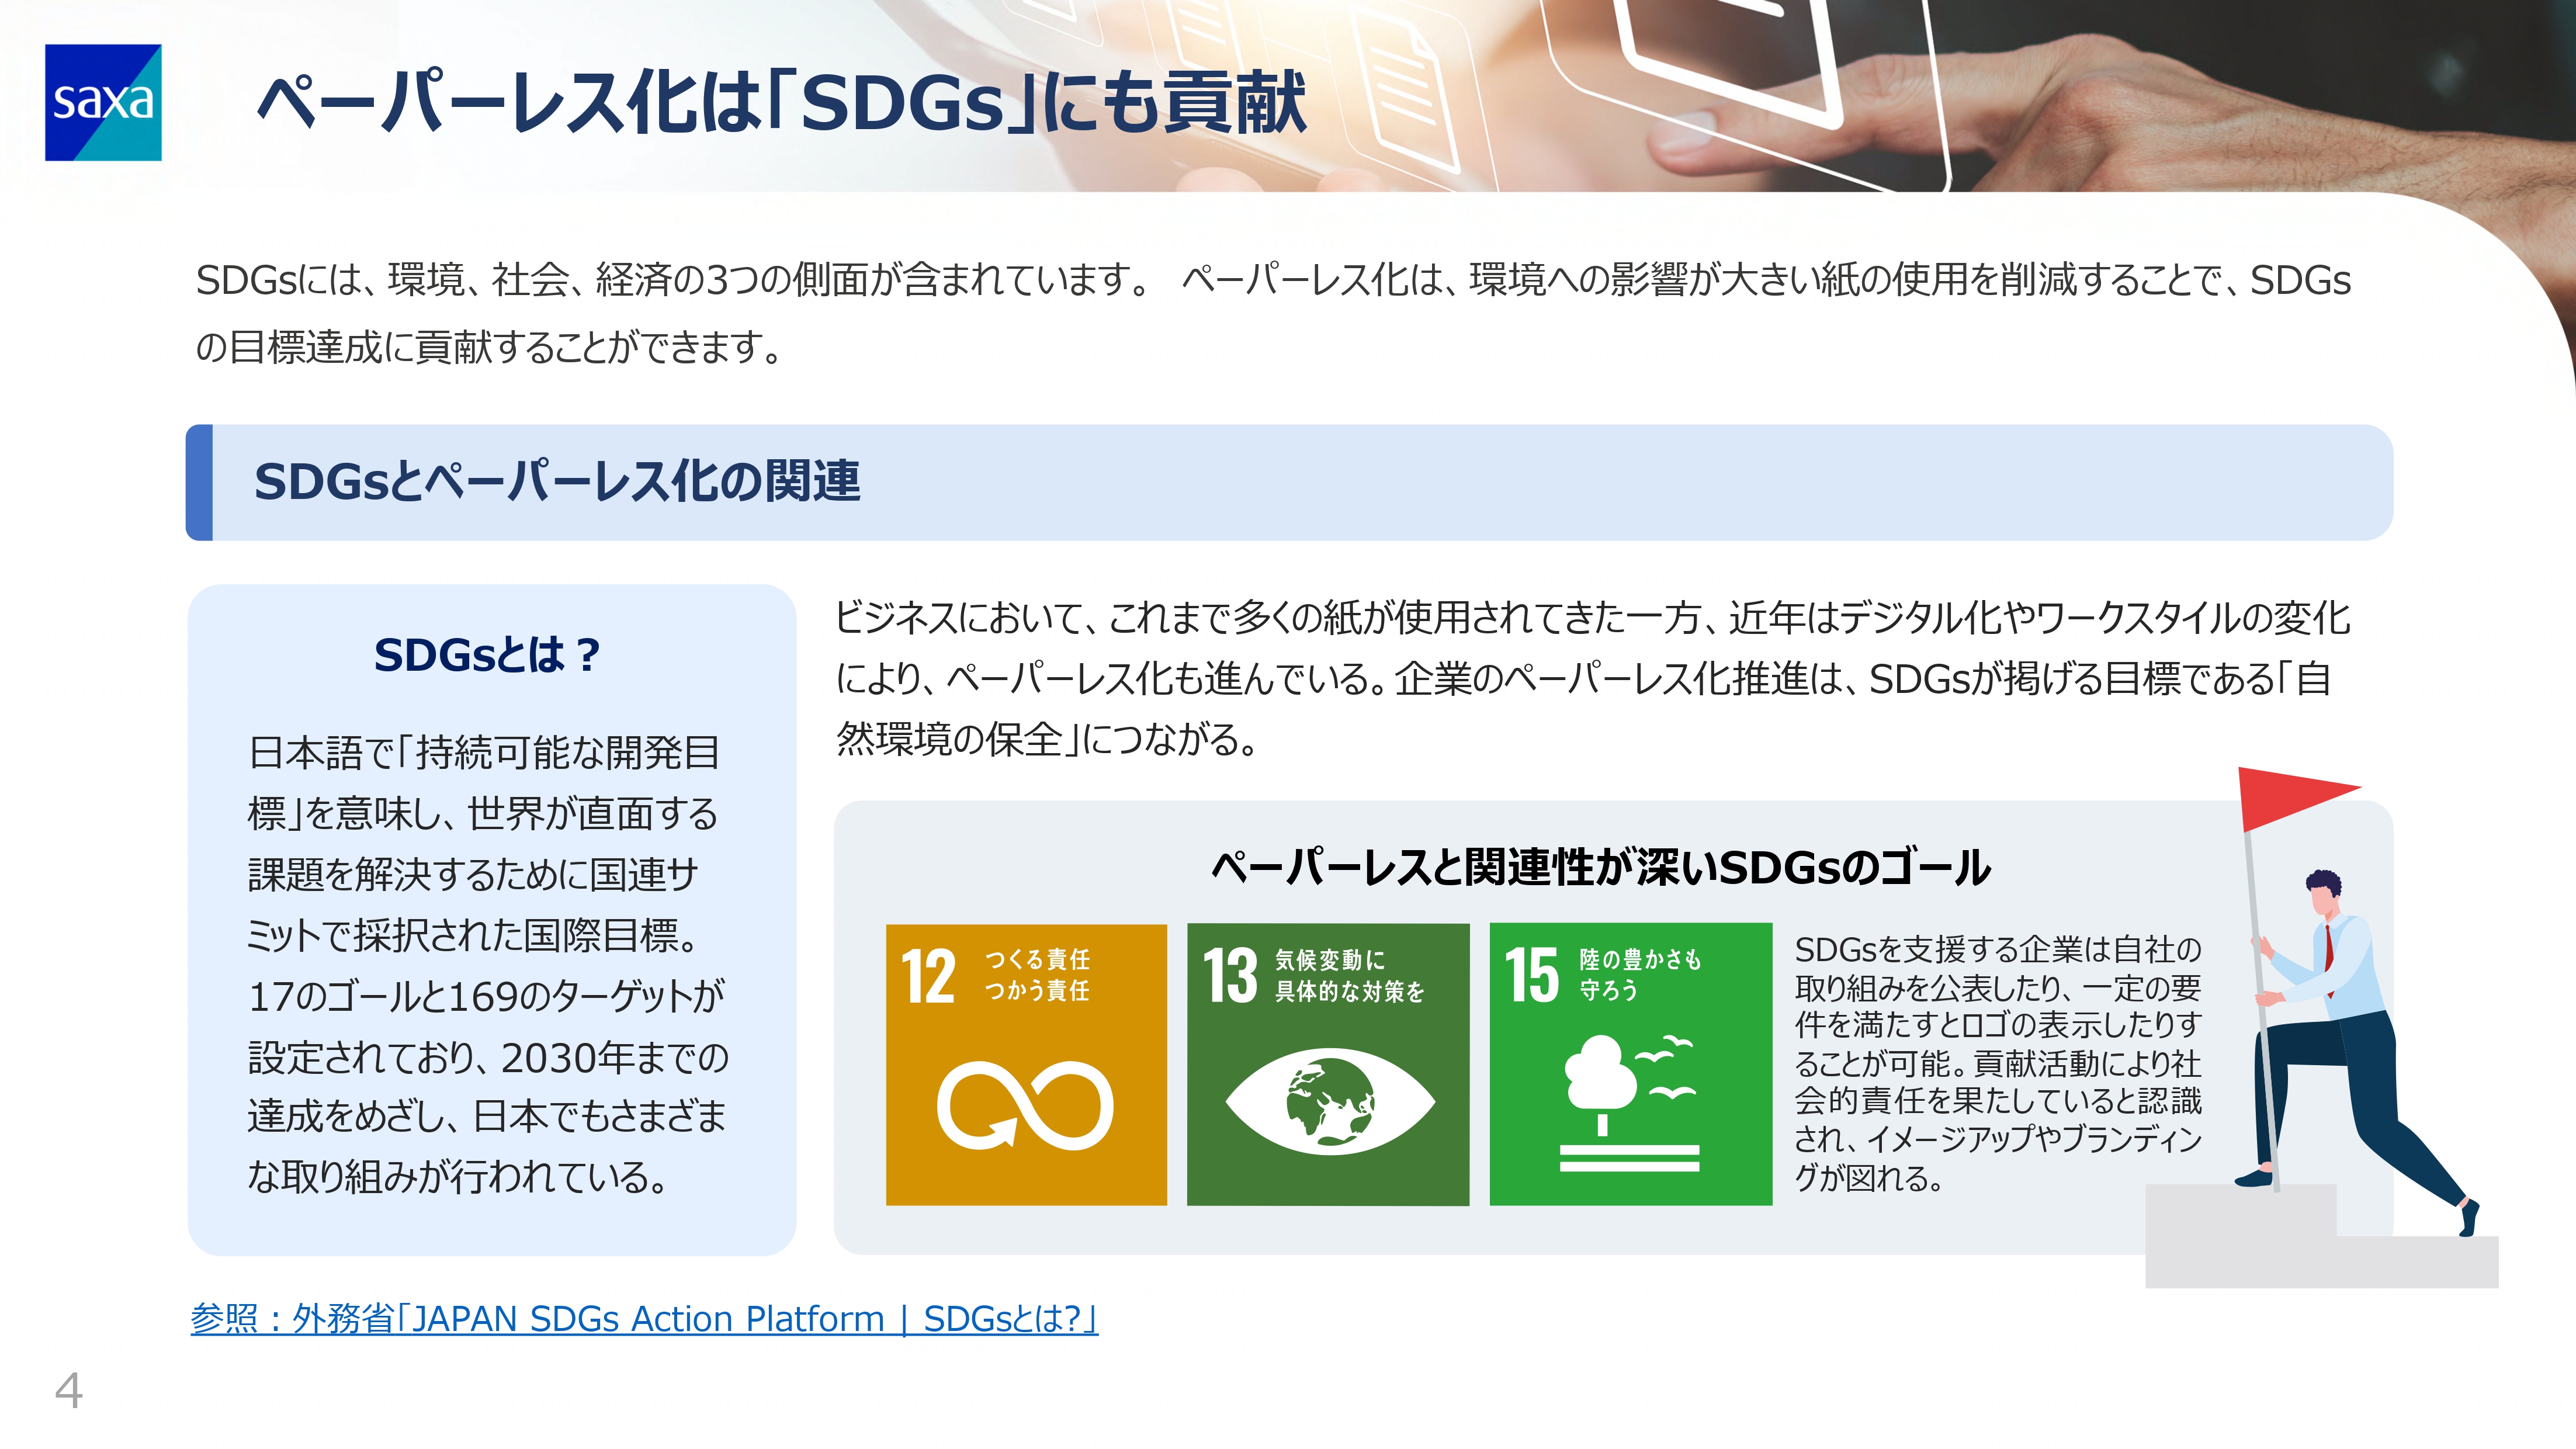Image resolution: width=2576 pixels, height=1449 pixels.
Task: Click the SDG 12 responsible consumption tile
Action: click(1026, 1064)
